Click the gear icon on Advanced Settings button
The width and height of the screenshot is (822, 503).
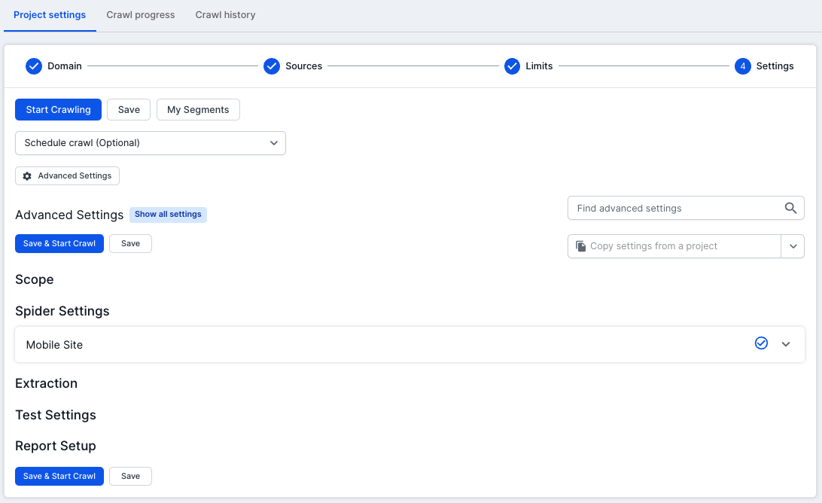[x=27, y=176]
